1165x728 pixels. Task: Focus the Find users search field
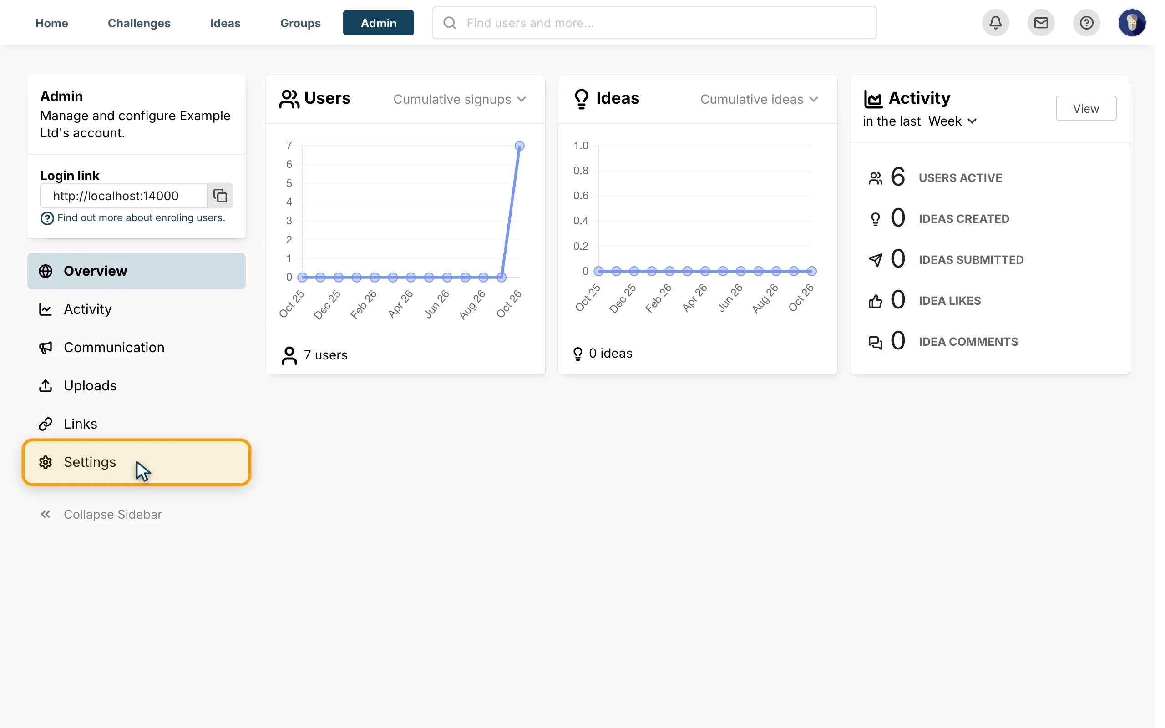pyautogui.click(x=654, y=23)
